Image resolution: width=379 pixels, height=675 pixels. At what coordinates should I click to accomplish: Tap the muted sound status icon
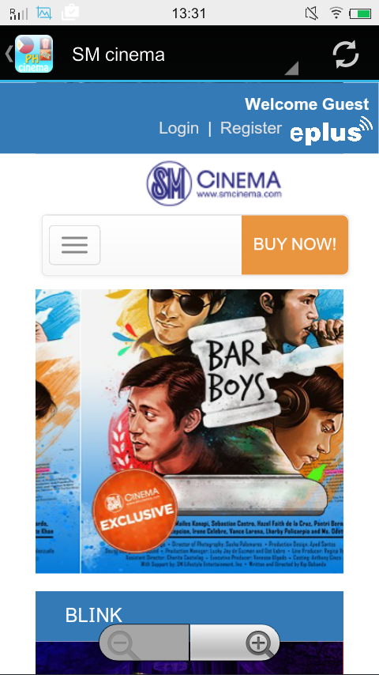311,13
